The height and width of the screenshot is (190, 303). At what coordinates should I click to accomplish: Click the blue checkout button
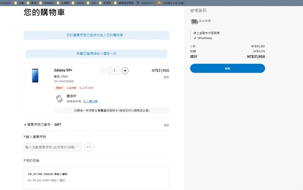[x=227, y=69]
